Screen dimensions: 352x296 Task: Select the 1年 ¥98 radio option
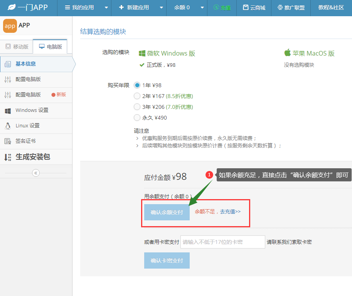pos(137,85)
